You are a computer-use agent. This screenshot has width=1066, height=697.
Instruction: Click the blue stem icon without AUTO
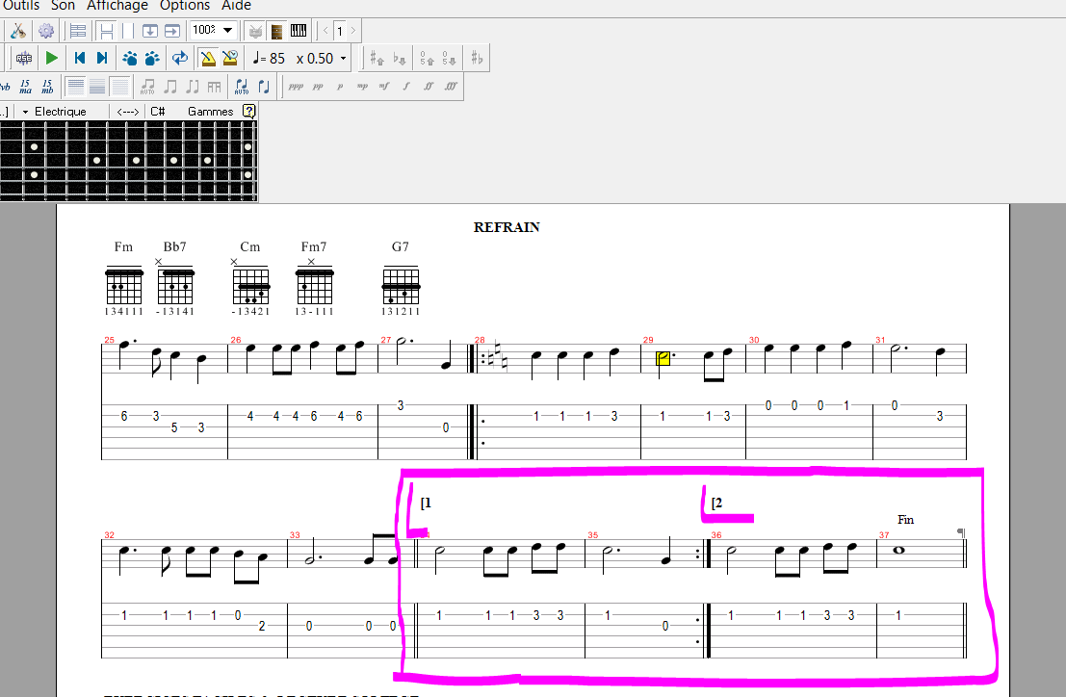coord(264,87)
